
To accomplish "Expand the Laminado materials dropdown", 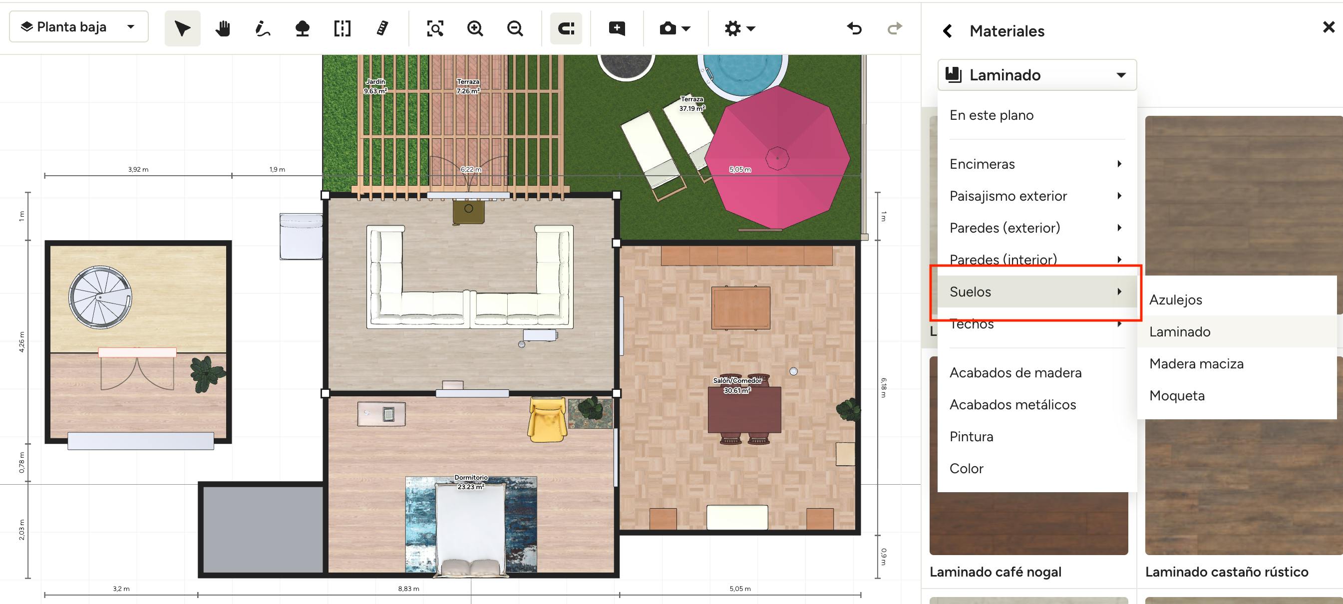I will pos(1036,75).
